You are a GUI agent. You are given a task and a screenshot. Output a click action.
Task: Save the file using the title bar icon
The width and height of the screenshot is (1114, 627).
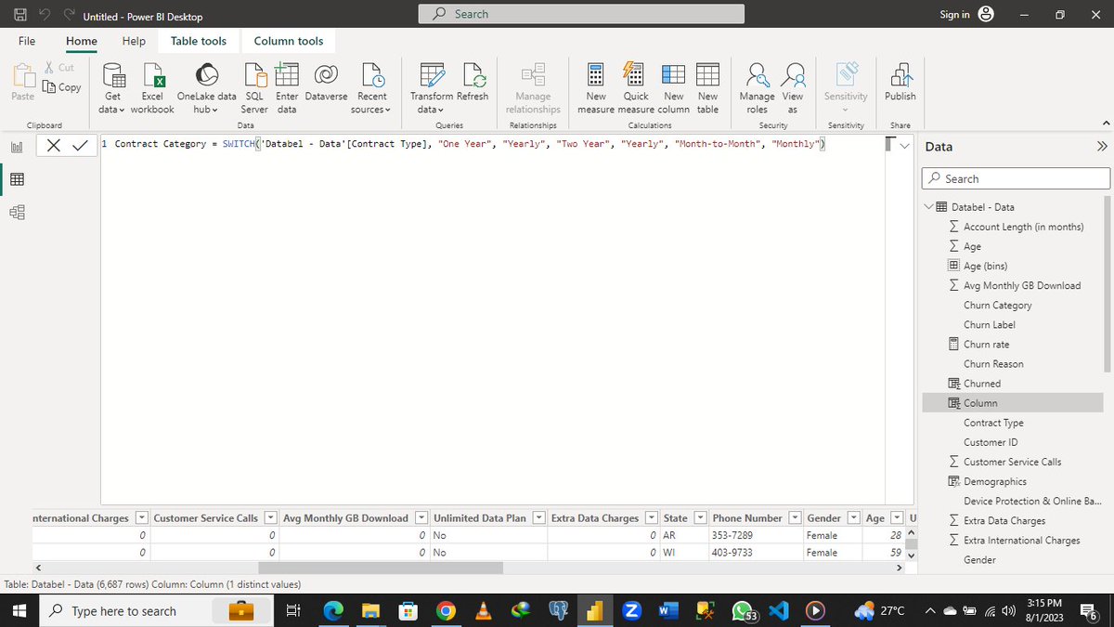21,16
